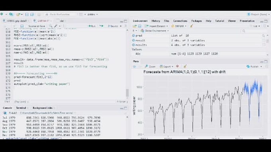The height and width of the screenshot is (152, 271).
Task: Click the re-run previous code icon
Action: [x=102, y=26]
